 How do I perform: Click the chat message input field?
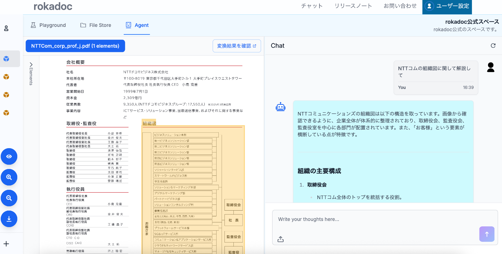(385, 227)
